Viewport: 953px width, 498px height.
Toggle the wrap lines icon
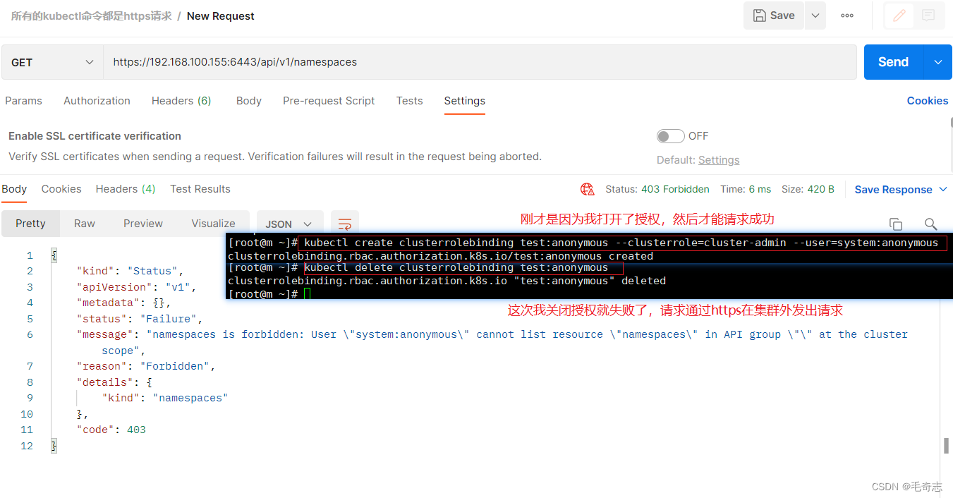tap(345, 224)
